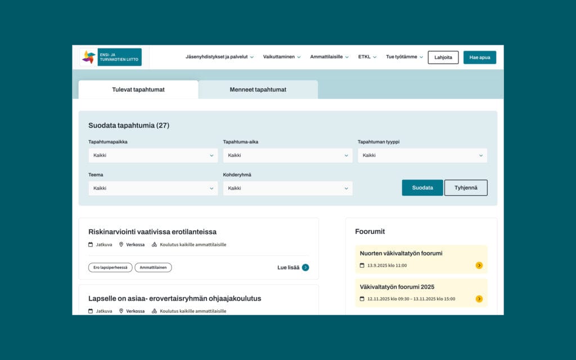Click yellow arrow on Nuorten väkivaltatyön foorumi

point(479,265)
